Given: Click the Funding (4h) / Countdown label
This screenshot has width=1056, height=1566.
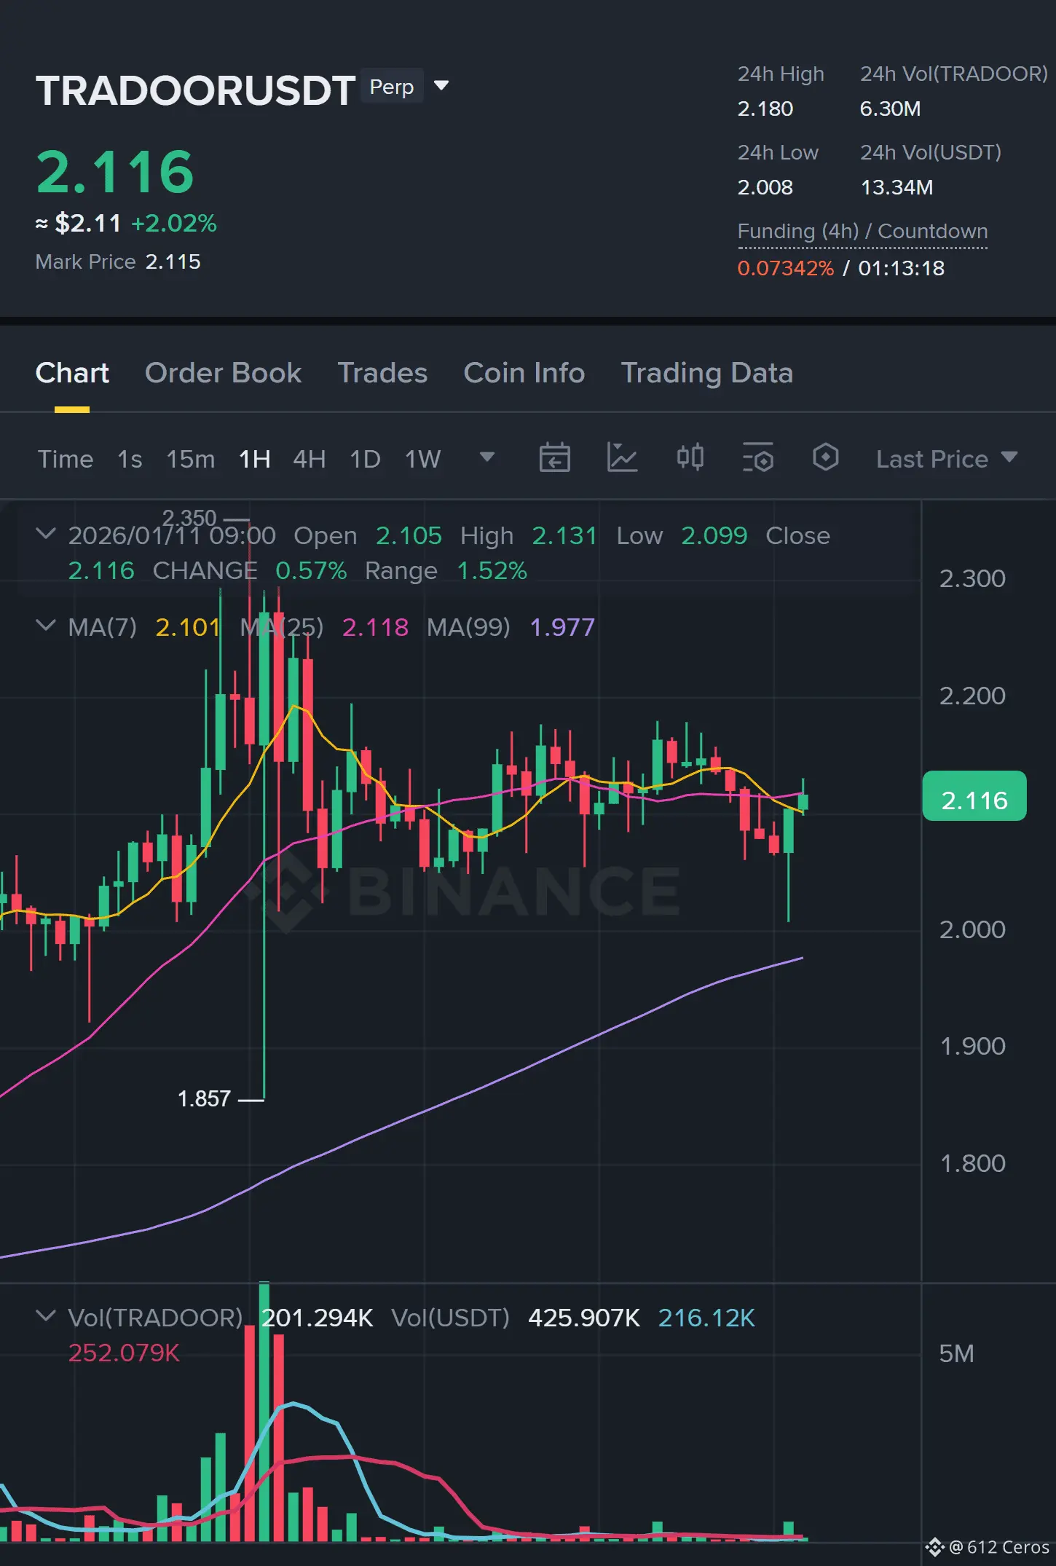Looking at the screenshot, I should pyautogui.click(x=862, y=231).
